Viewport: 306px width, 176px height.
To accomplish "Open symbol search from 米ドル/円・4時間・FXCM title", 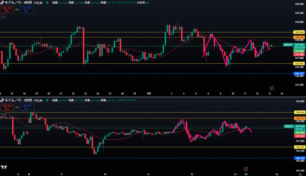I will tap(23, 3).
